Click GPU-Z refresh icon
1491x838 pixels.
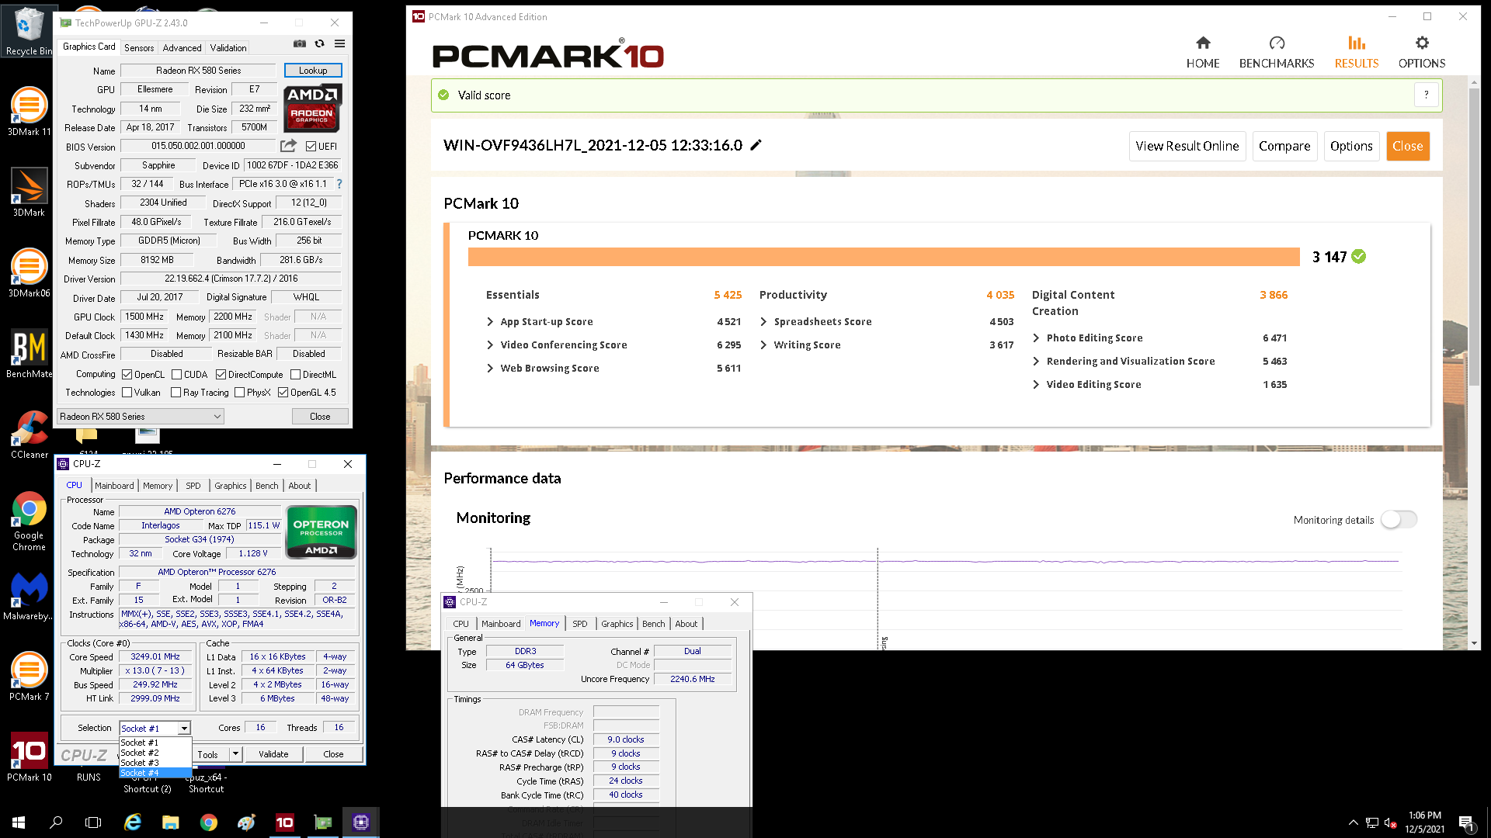point(319,44)
